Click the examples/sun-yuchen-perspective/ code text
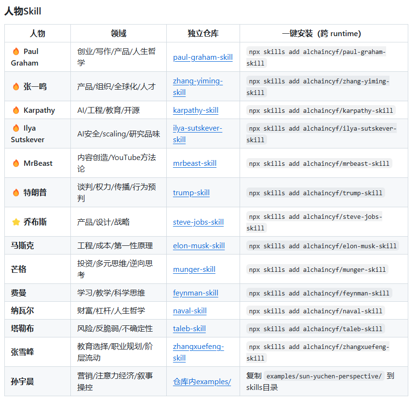Image resolution: width=416 pixels, height=402 pixels. (x=324, y=376)
